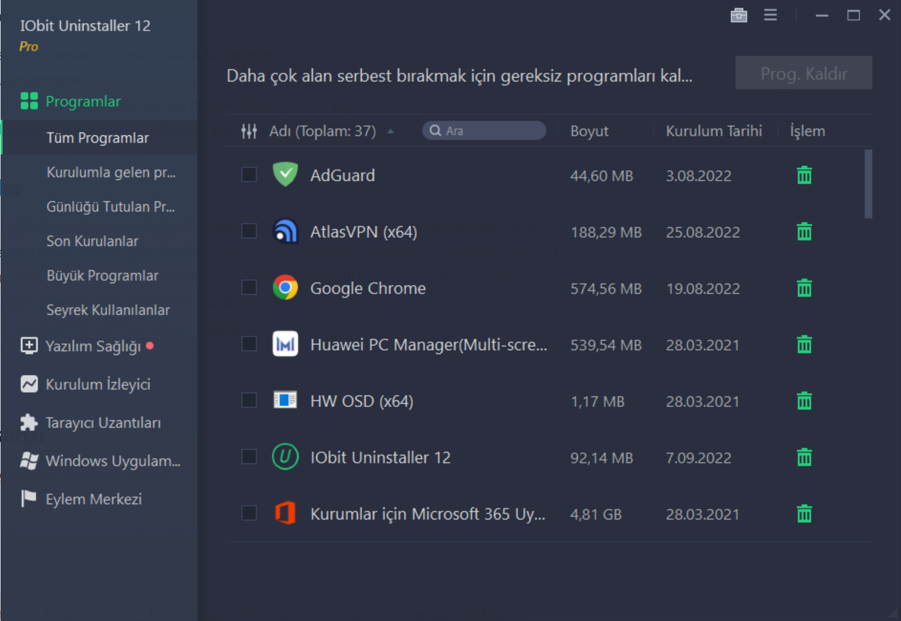The height and width of the screenshot is (621, 901).
Task: Sort by Kurulum Tarihi column header
Action: click(x=714, y=131)
